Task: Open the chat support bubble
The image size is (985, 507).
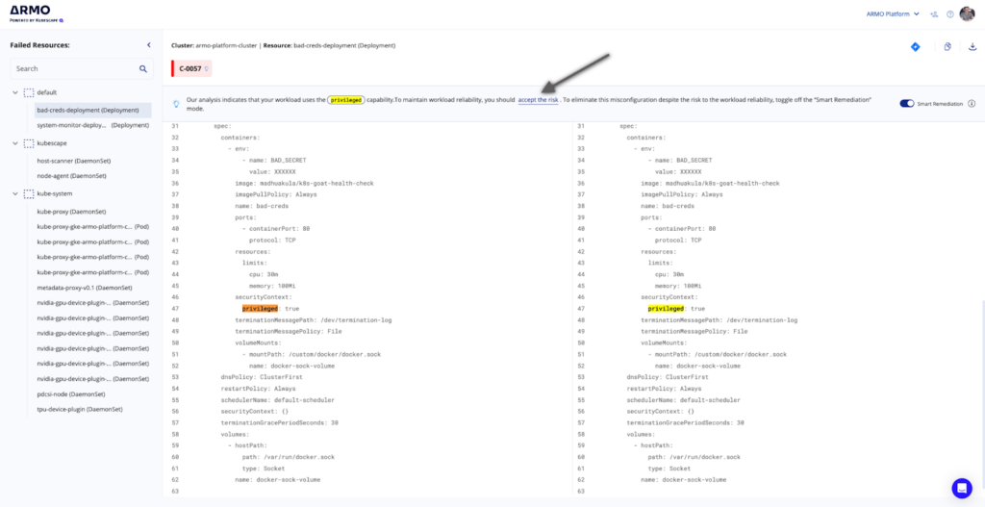Action: [x=961, y=488]
